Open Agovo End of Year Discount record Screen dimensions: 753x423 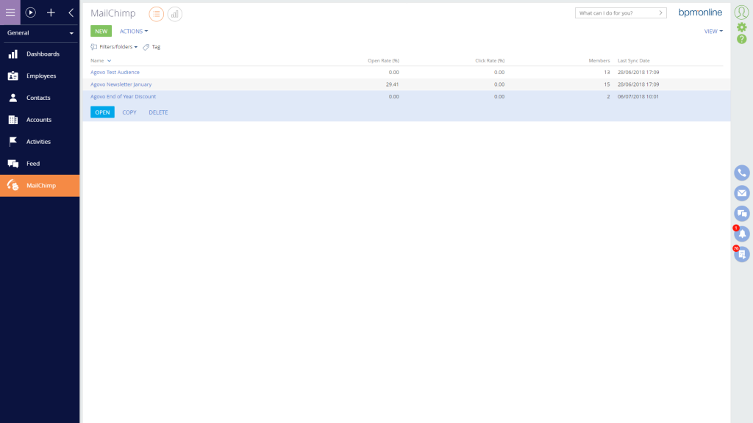pyautogui.click(x=123, y=96)
